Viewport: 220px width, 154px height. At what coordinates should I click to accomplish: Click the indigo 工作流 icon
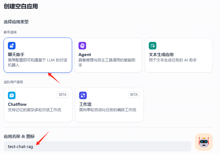[83, 95]
